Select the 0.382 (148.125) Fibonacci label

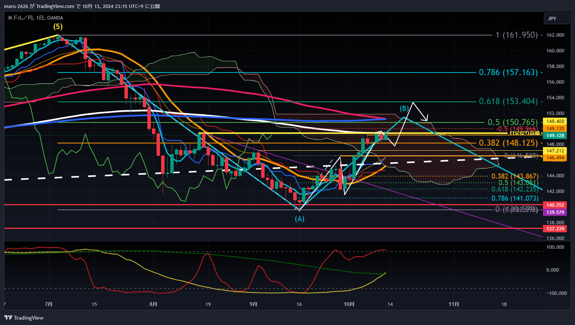pos(508,143)
